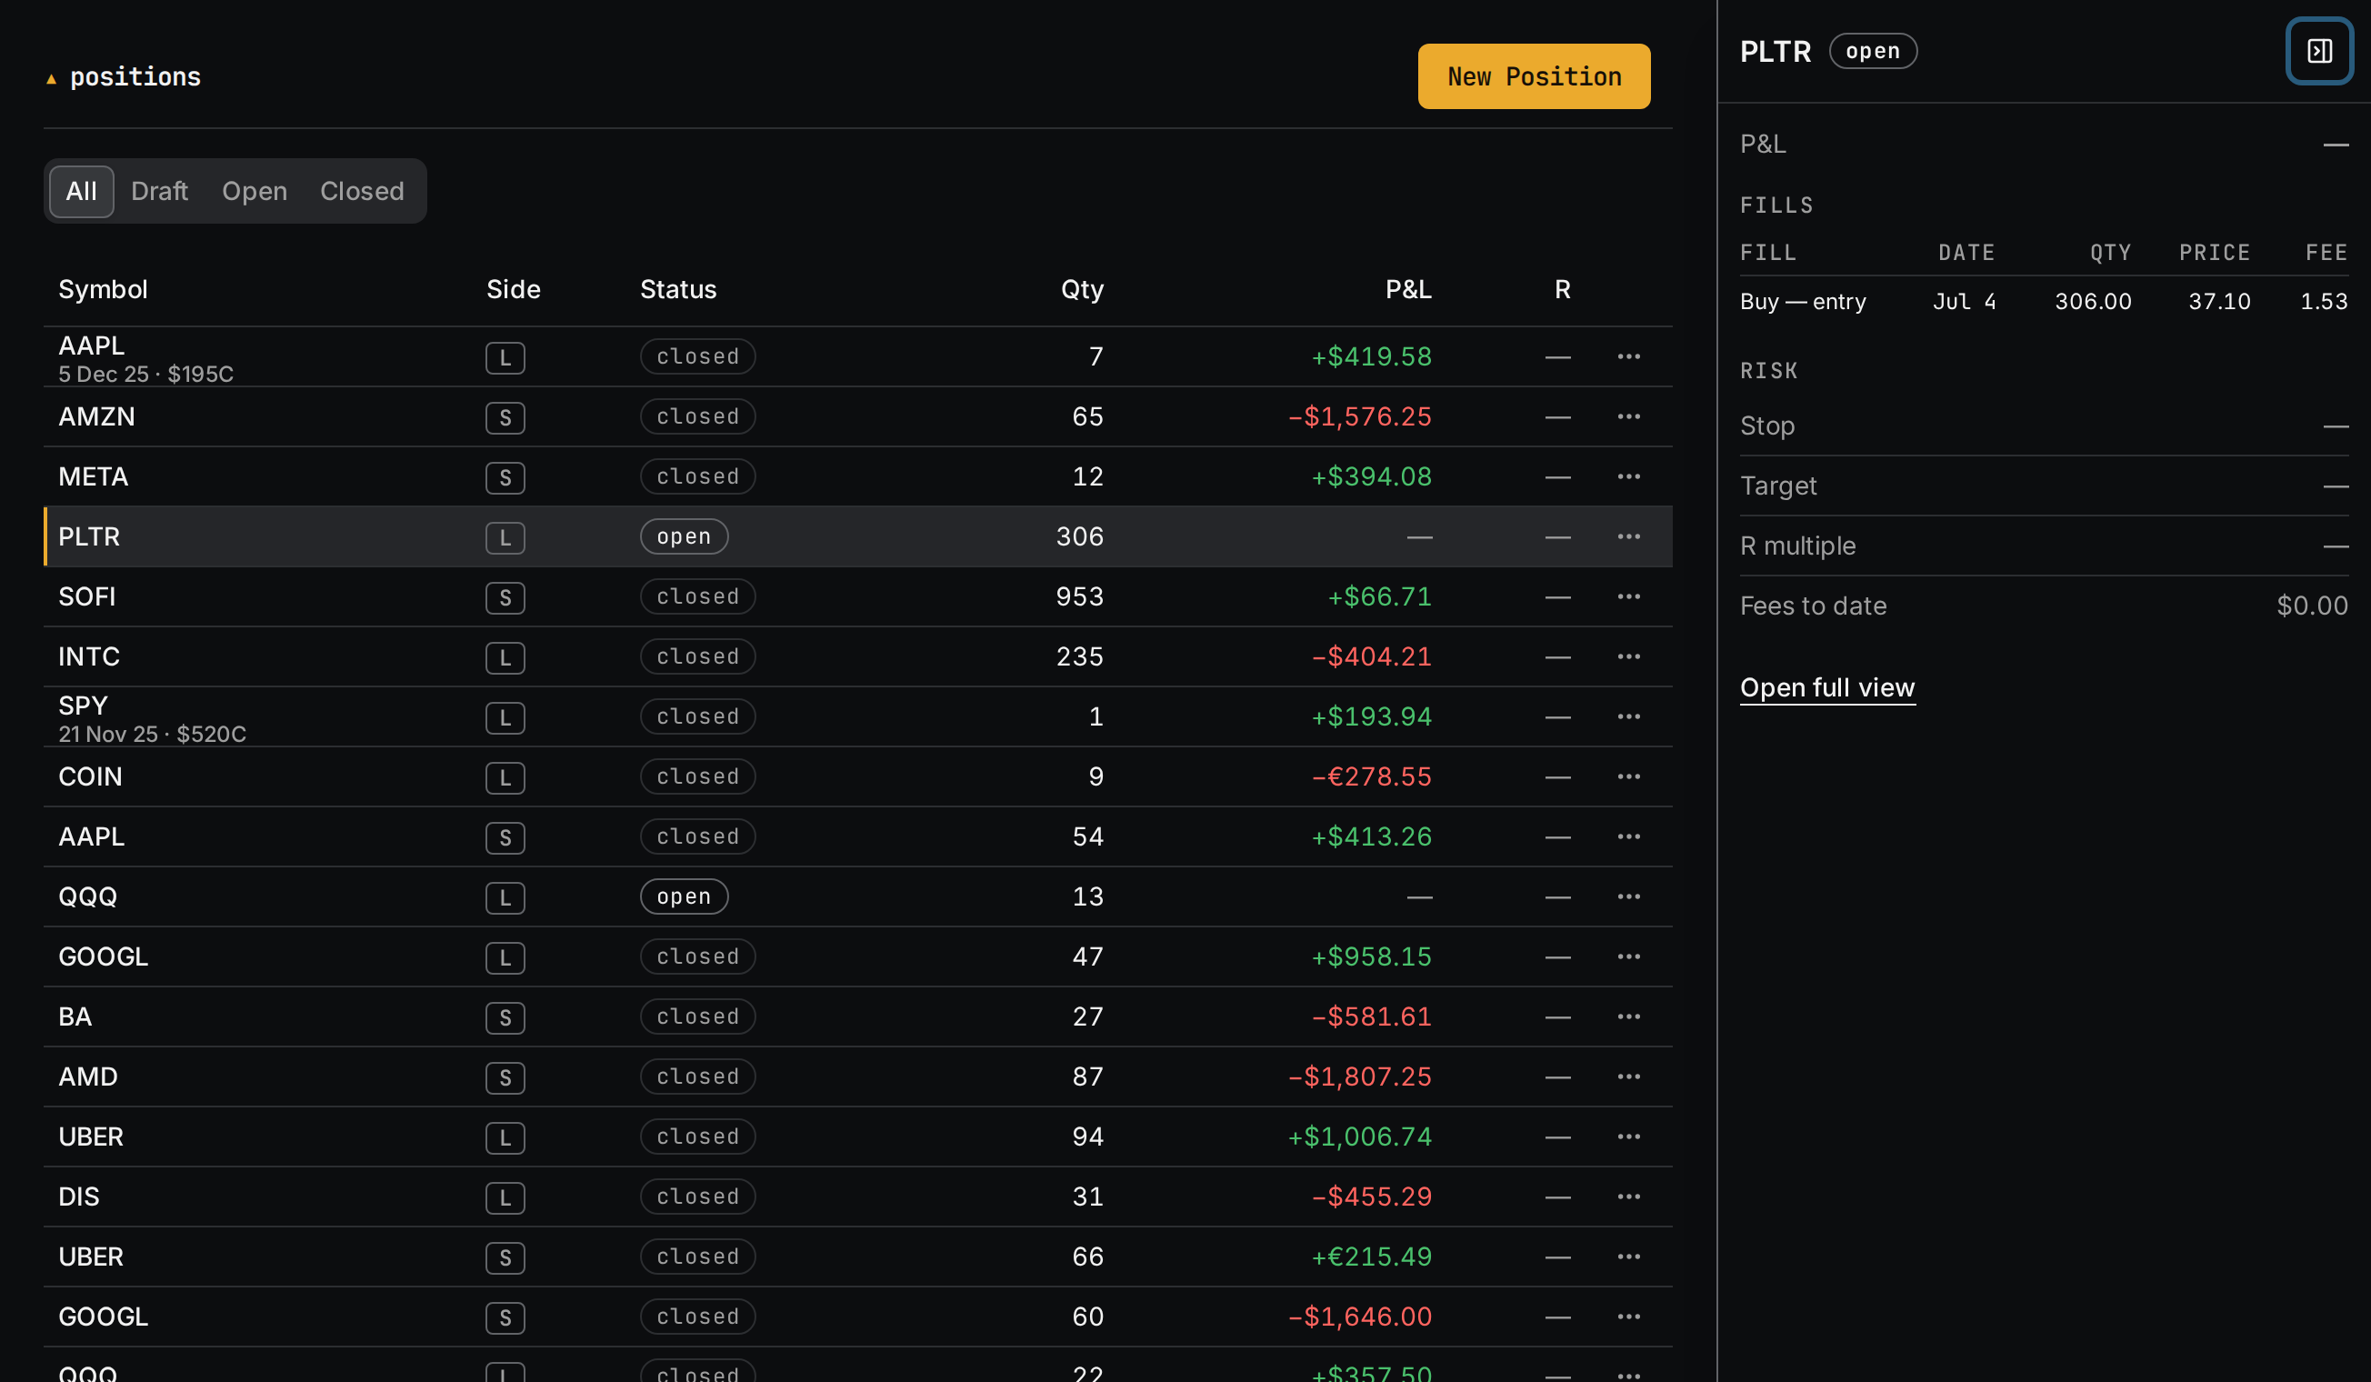Select the BA position row
This screenshot has width=2371, height=1382.
click(x=858, y=1017)
